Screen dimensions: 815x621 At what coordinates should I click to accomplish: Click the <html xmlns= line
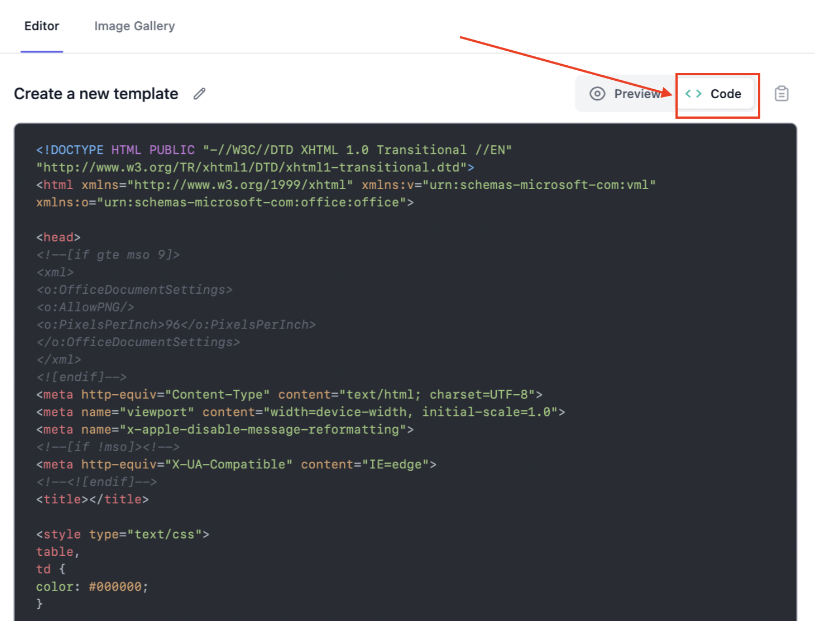pos(346,185)
